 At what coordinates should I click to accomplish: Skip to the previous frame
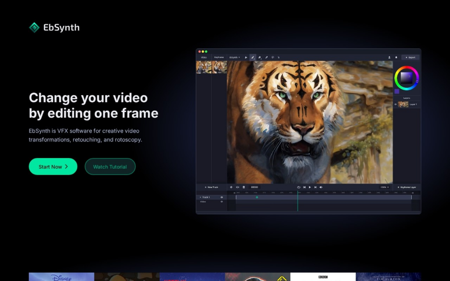[305, 187]
